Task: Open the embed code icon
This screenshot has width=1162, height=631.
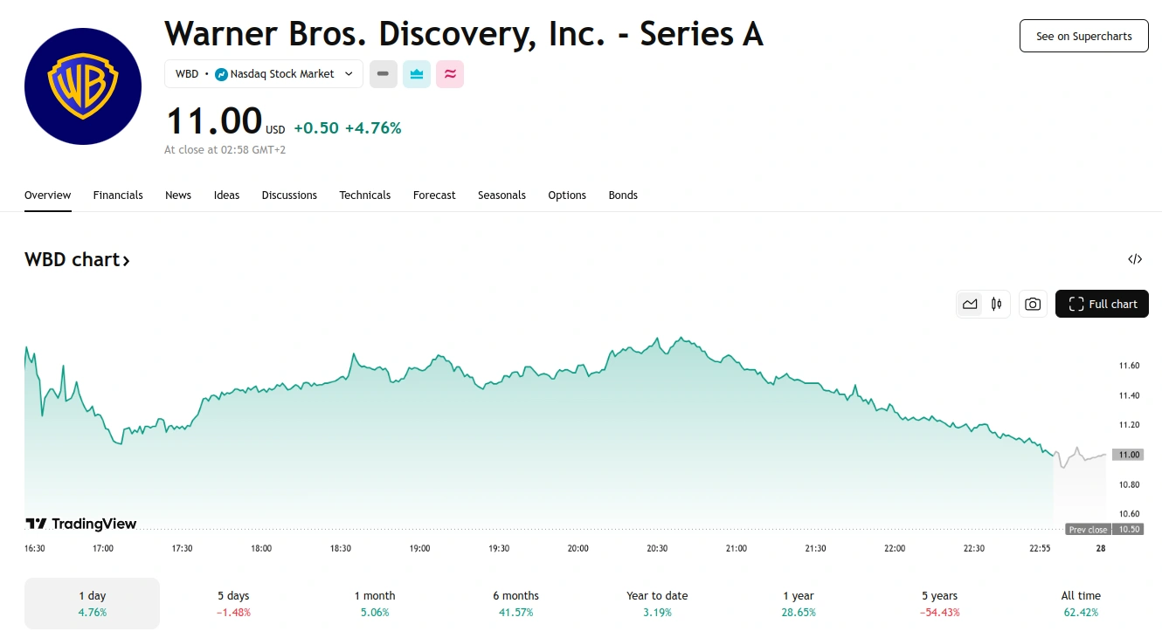Action: [1135, 259]
